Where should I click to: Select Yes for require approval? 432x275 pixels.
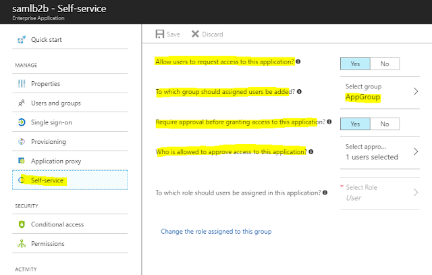[x=355, y=124]
